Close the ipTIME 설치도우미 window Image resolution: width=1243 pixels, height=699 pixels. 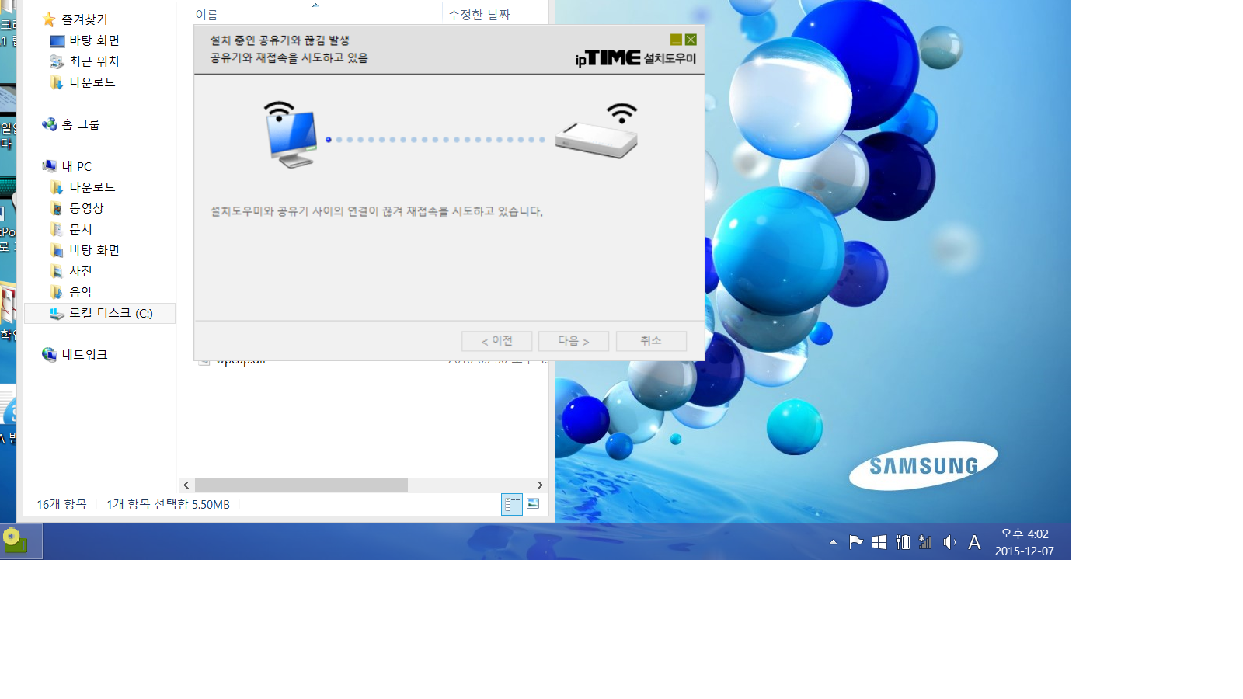pyautogui.click(x=691, y=40)
